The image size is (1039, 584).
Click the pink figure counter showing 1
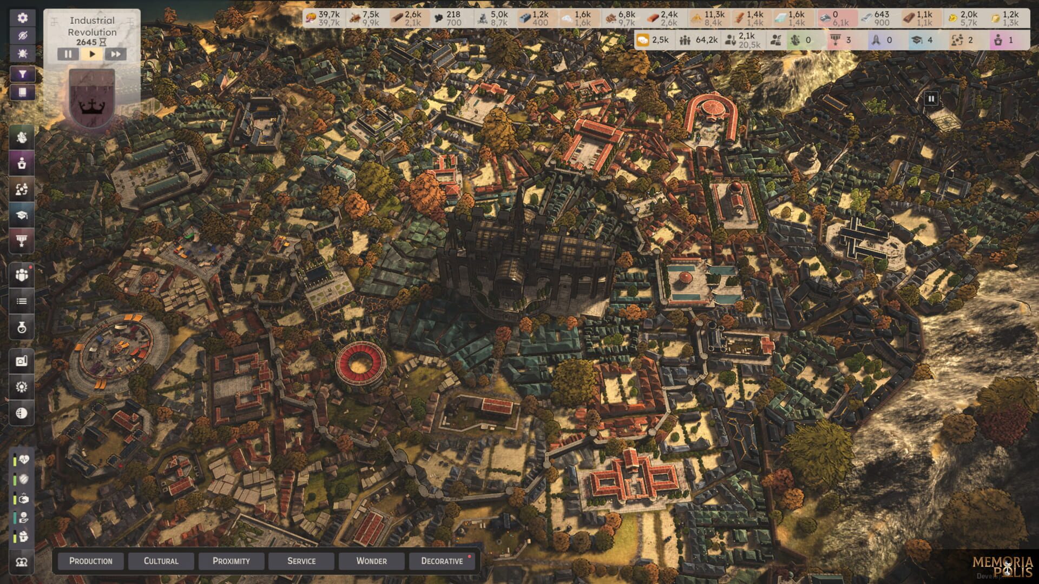tap(1004, 40)
